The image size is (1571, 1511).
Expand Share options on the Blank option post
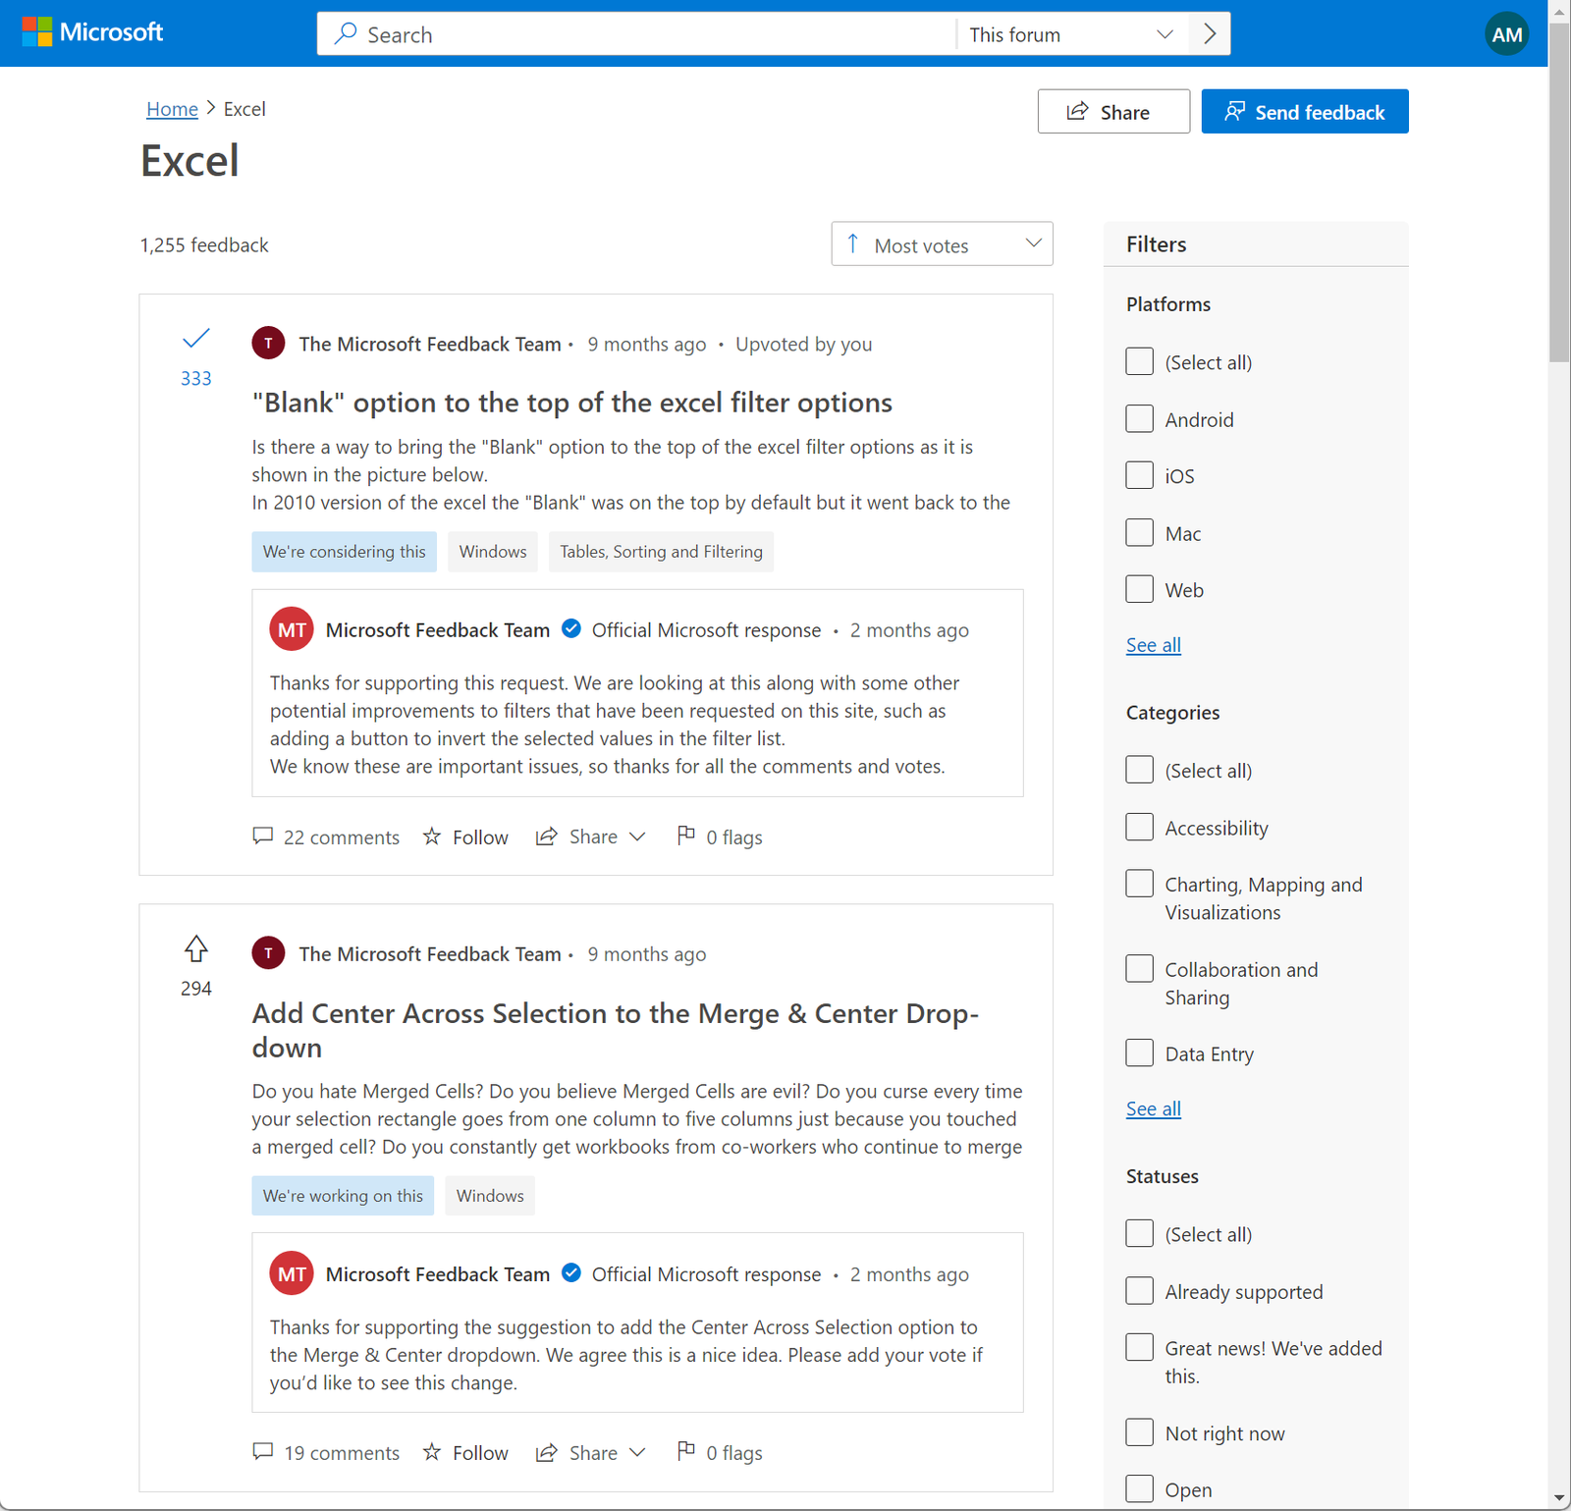(x=592, y=836)
